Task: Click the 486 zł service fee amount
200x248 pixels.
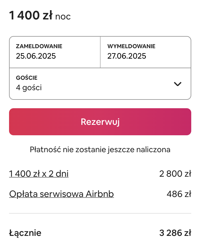Action: pos(179,194)
